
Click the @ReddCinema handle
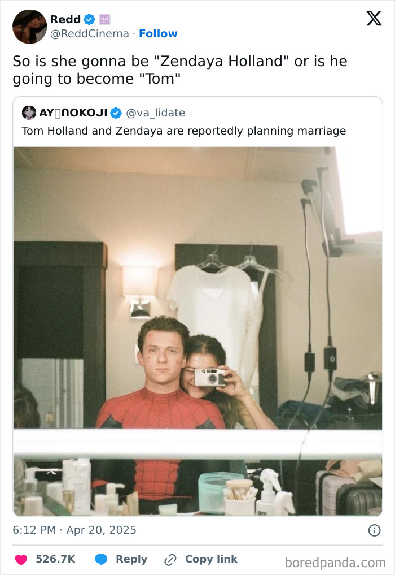[87, 34]
